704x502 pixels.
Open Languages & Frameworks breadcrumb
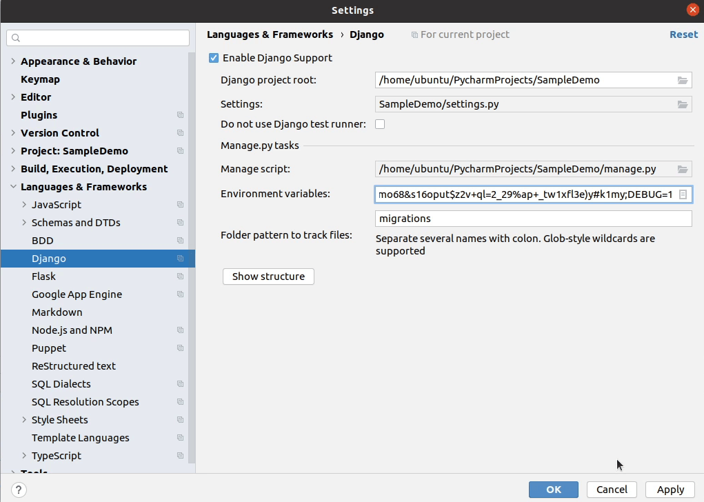coord(270,34)
